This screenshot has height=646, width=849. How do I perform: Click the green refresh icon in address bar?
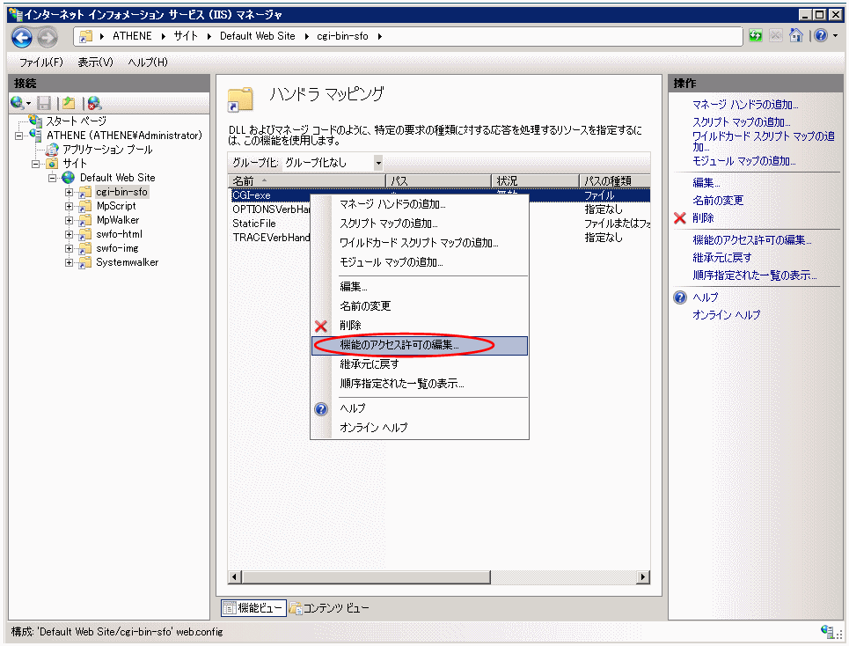756,36
